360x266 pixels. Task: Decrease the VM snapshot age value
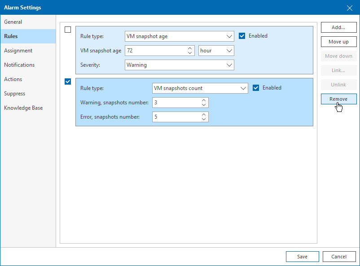coord(190,53)
